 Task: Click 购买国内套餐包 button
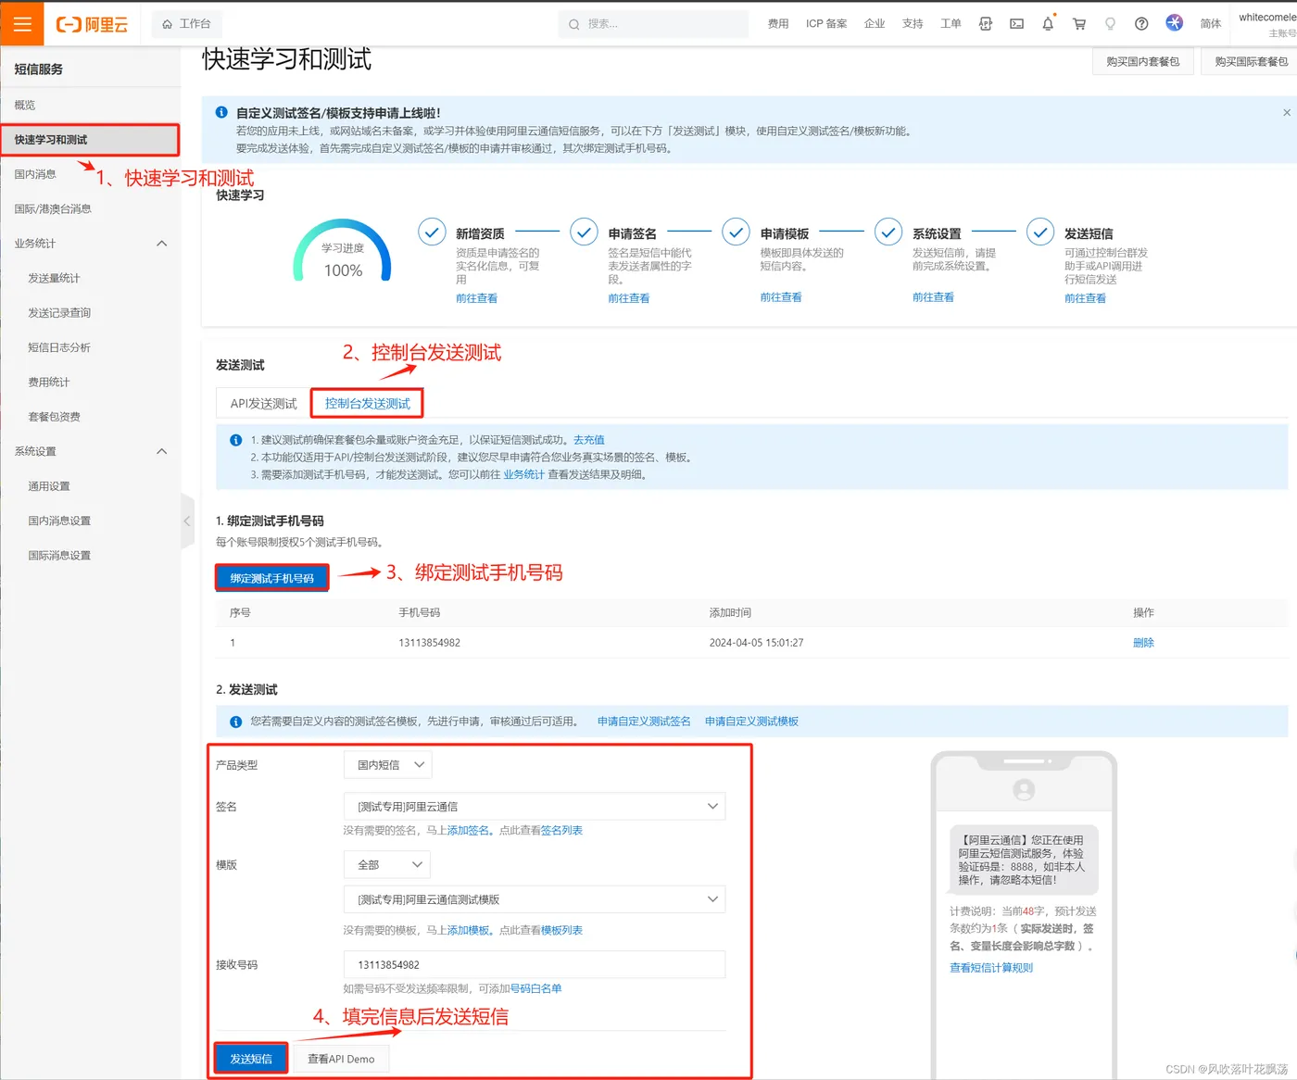(x=1142, y=61)
